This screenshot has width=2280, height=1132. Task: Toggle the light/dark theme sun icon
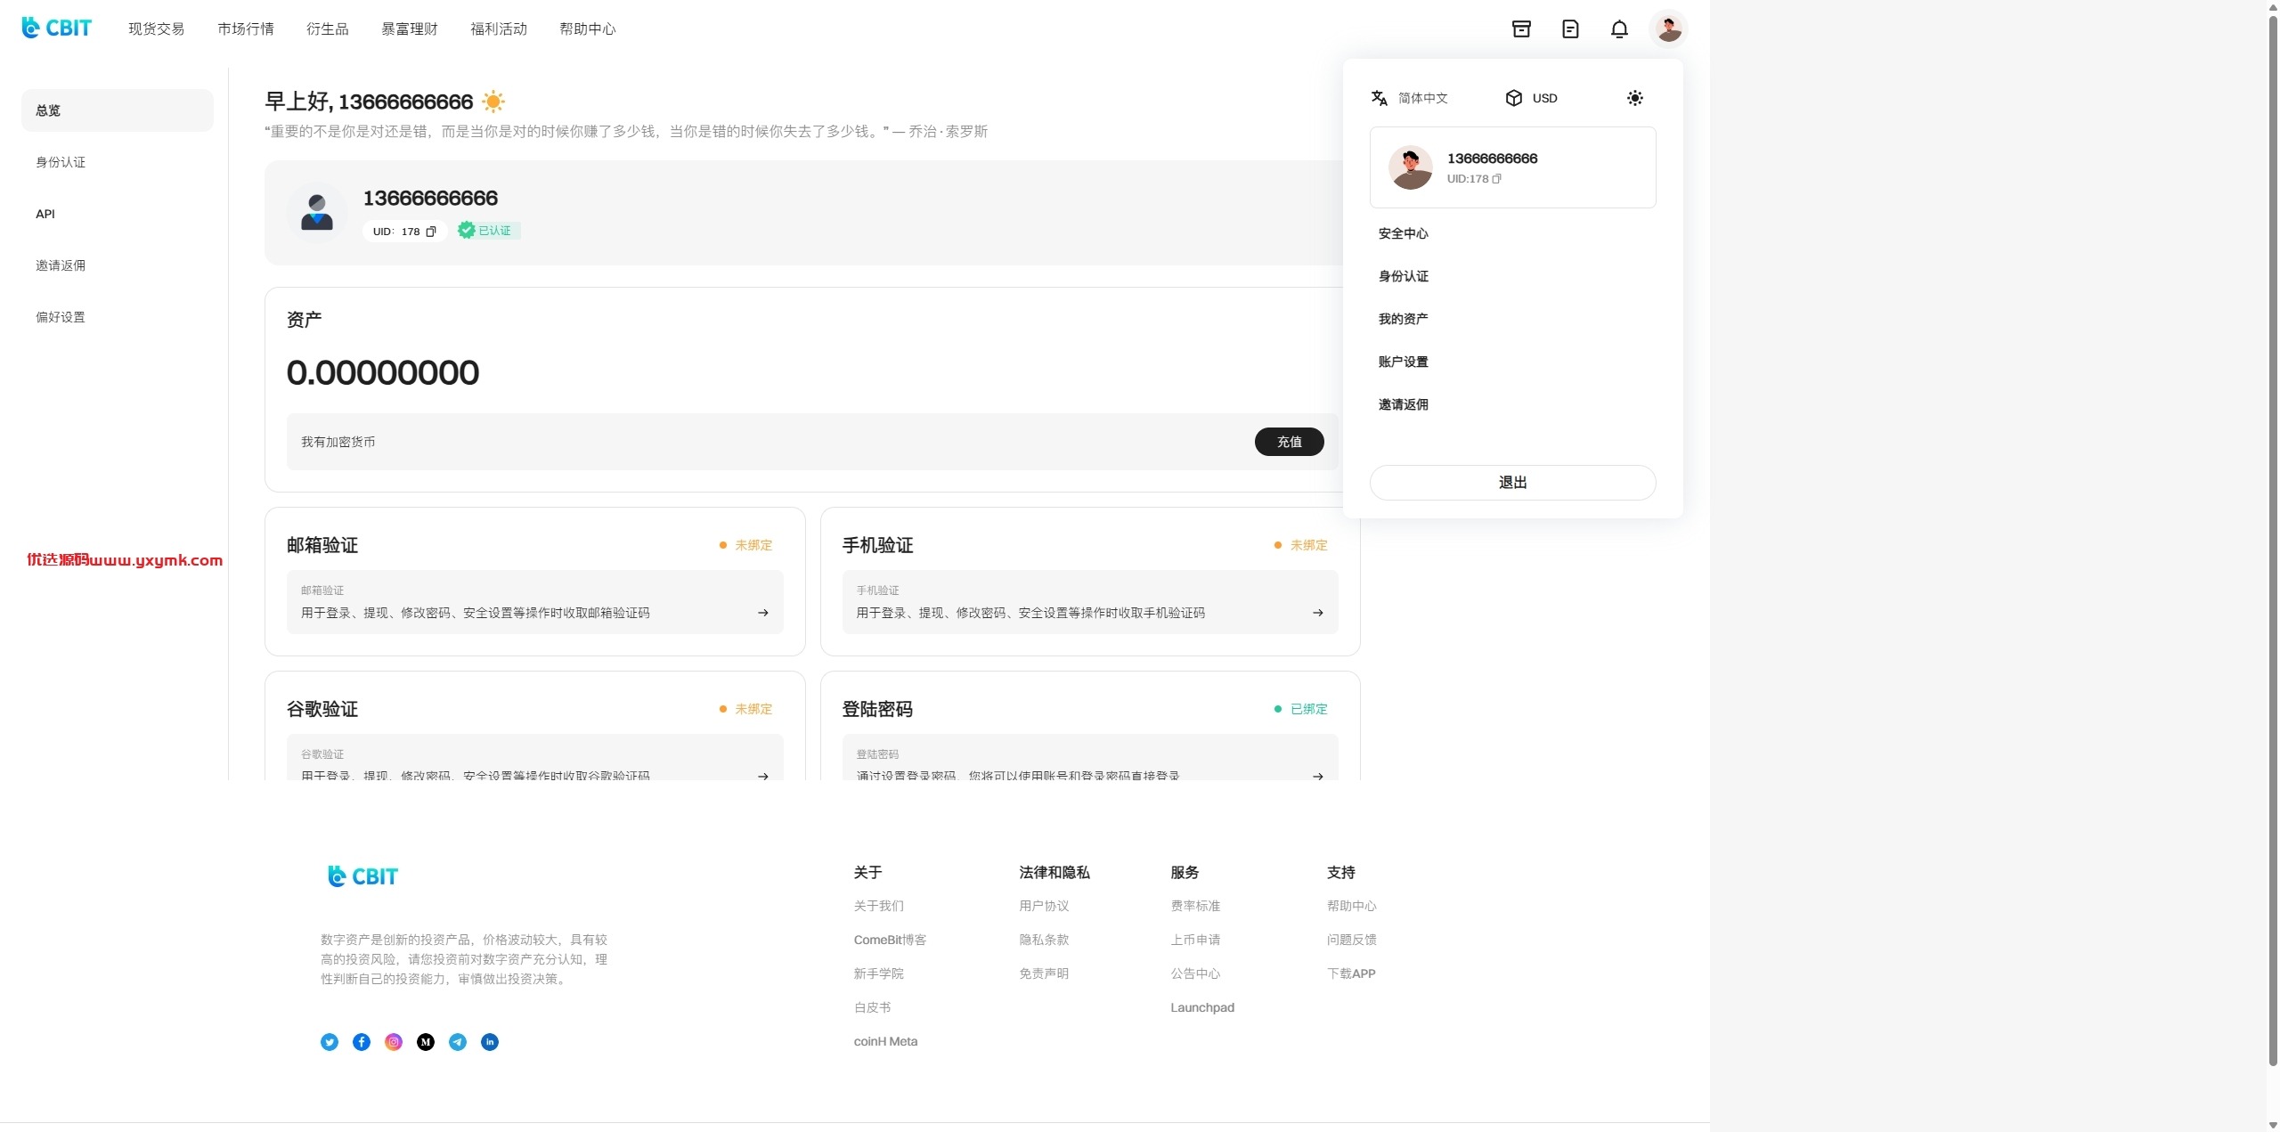click(1634, 98)
